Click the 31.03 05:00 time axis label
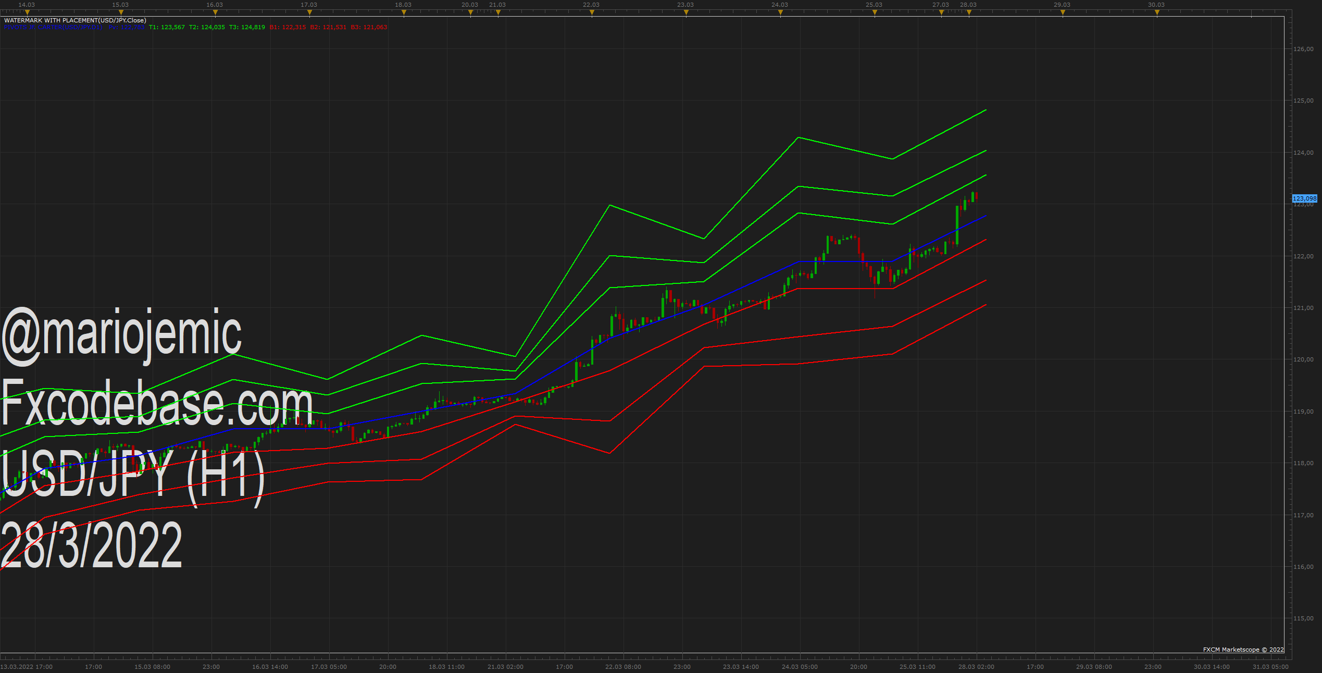This screenshot has height=673, width=1322. pos(1271,667)
